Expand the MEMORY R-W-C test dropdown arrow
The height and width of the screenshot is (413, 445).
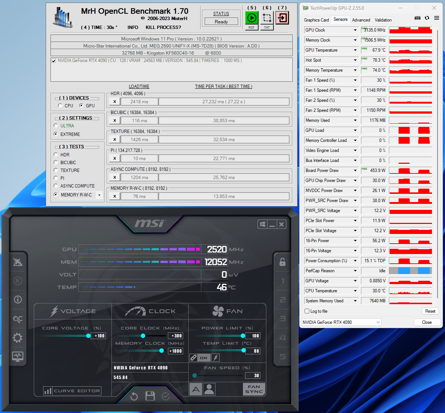coord(99,195)
